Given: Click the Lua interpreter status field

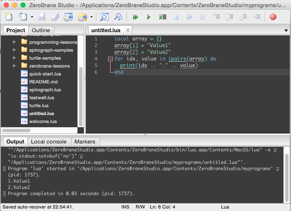Looking at the screenshot, I should point(225,207).
